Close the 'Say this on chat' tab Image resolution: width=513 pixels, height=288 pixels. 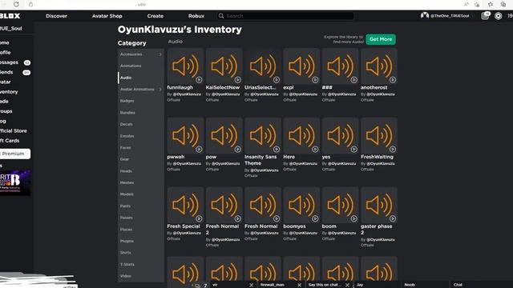click(347, 285)
